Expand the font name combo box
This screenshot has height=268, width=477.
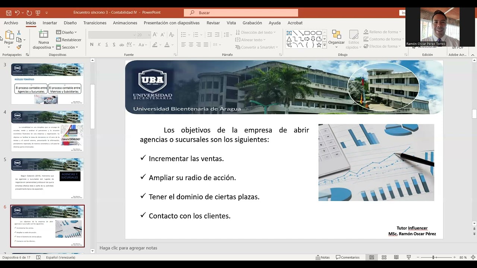click(x=134, y=35)
